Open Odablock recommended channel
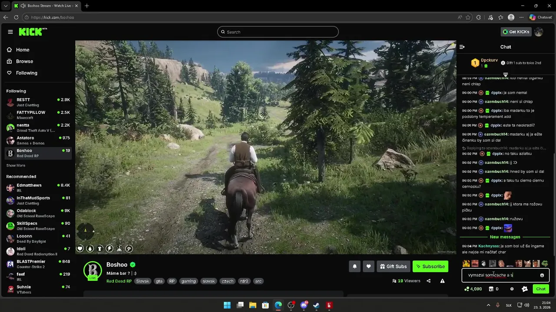Image resolution: width=556 pixels, height=312 pixels. tap(38, 213)
